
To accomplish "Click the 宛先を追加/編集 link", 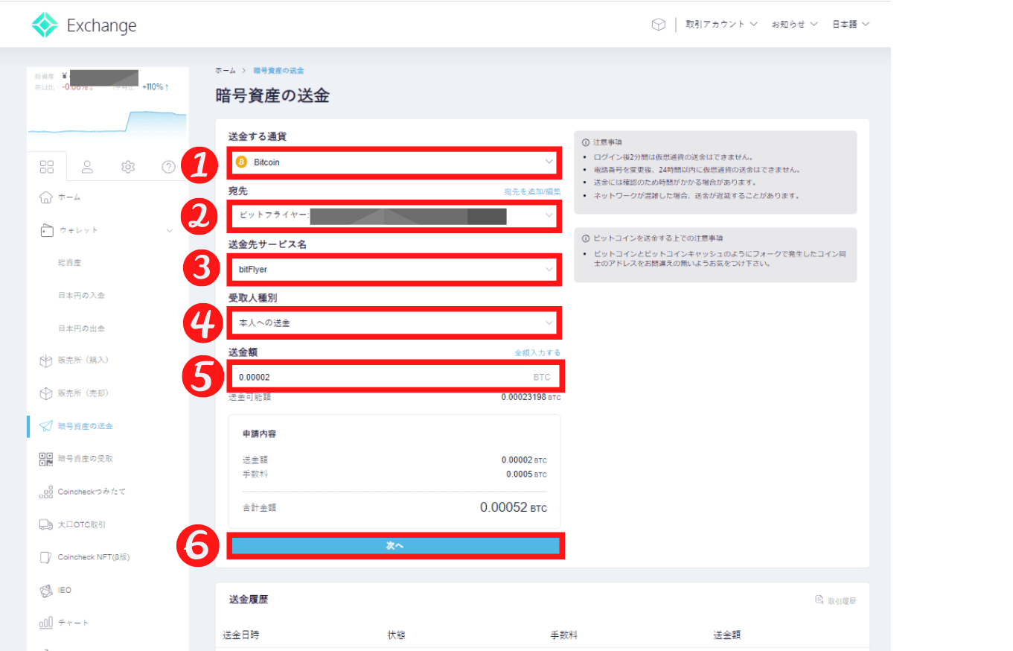I will 532,192.
